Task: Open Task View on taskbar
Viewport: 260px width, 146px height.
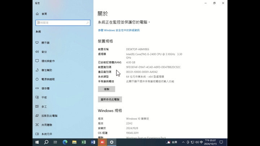Action: point(55,142)
